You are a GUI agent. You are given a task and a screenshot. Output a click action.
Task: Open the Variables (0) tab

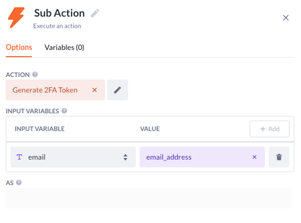64,48
